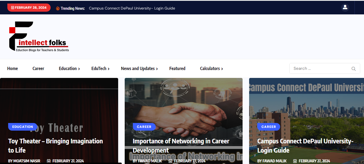This screenshot has width=364, height=164.
Task: Click the search magnifier icon
Action: 354,69
